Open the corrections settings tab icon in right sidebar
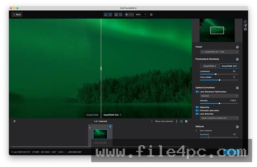 click(x=245, y=21)
